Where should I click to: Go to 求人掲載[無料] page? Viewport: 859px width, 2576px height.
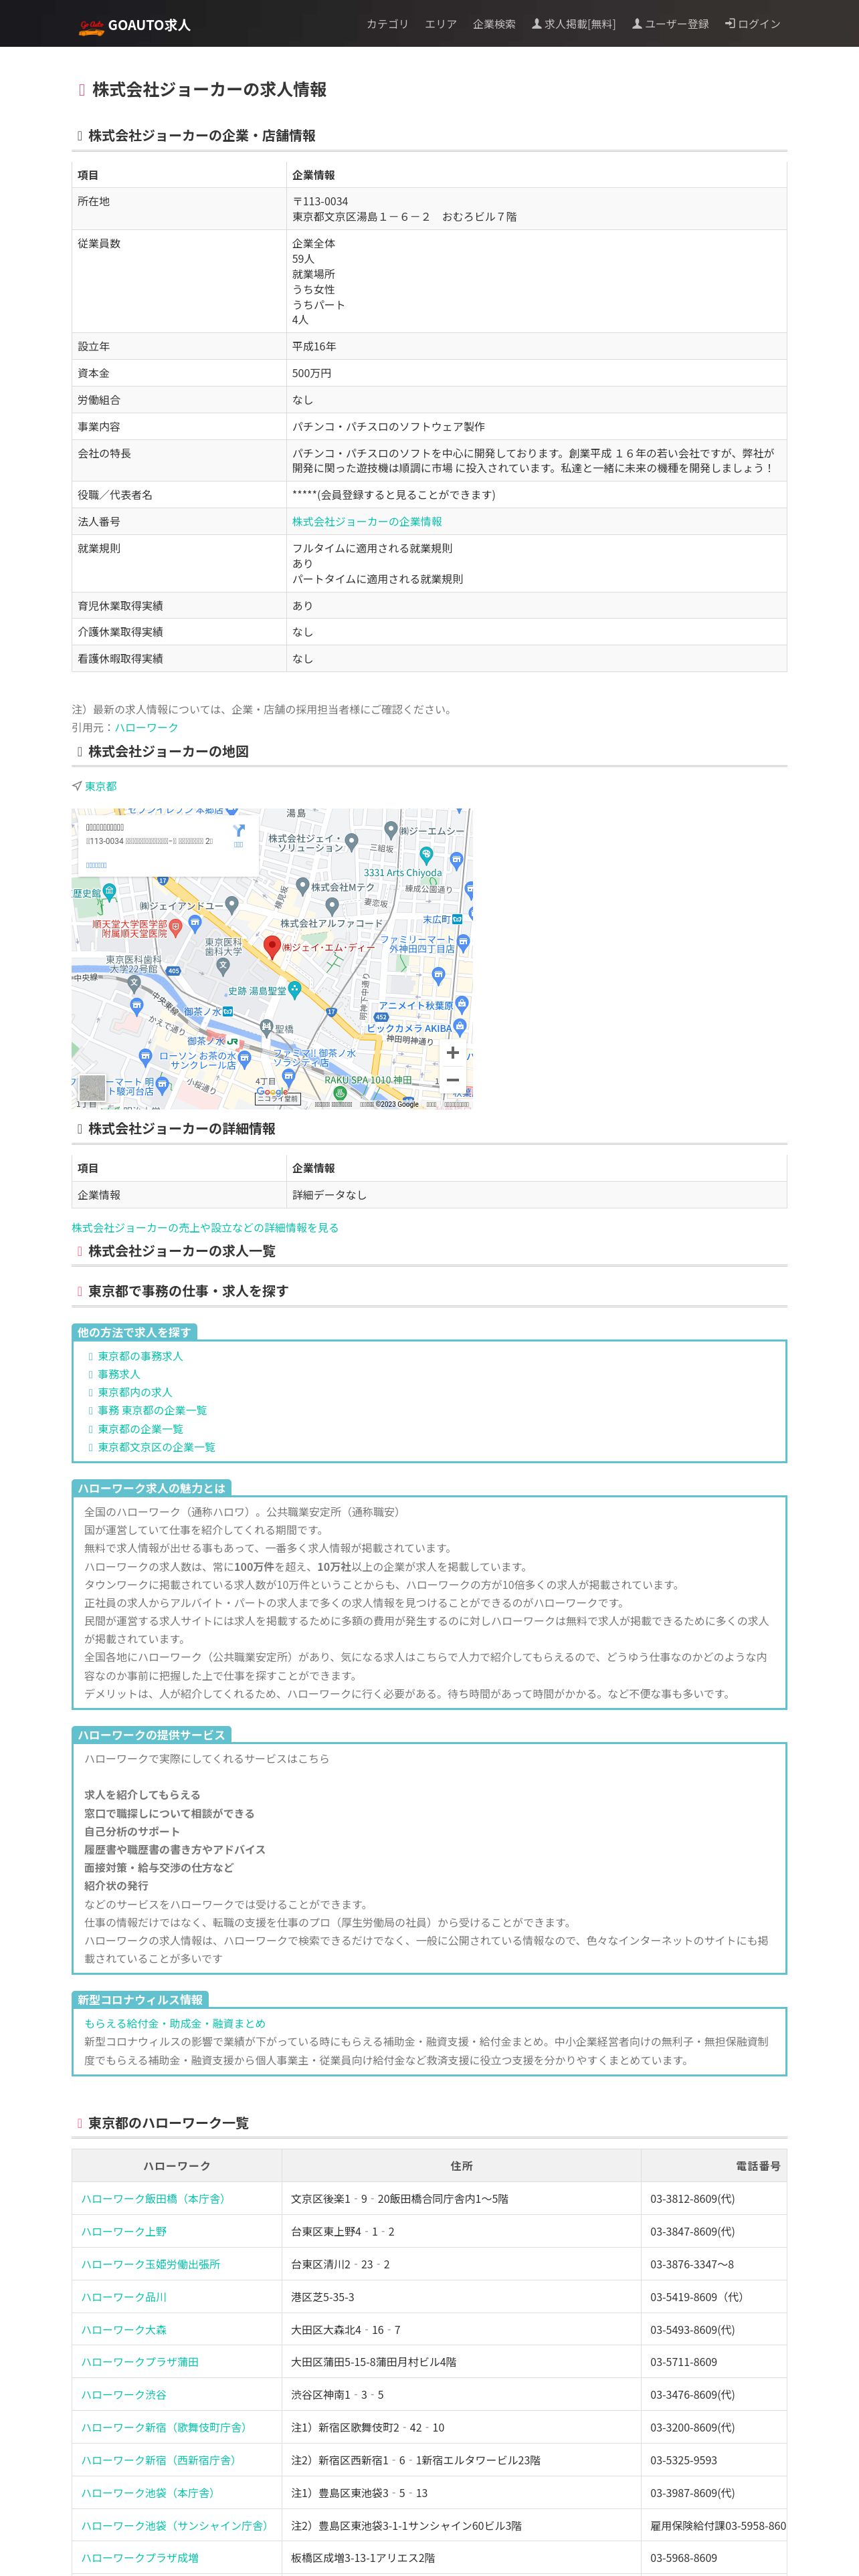[574, 24]
